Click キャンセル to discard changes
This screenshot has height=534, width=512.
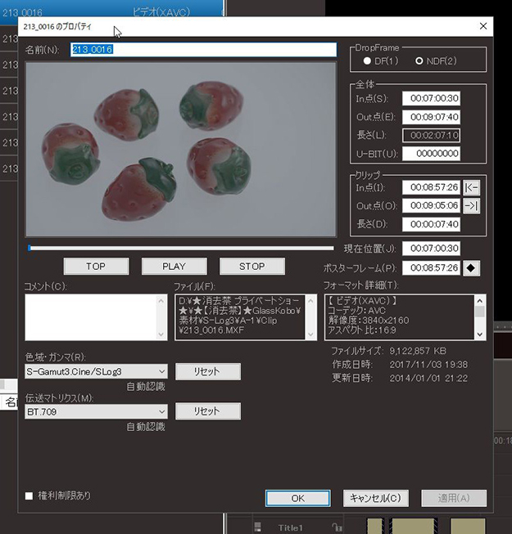click(375, 498)
